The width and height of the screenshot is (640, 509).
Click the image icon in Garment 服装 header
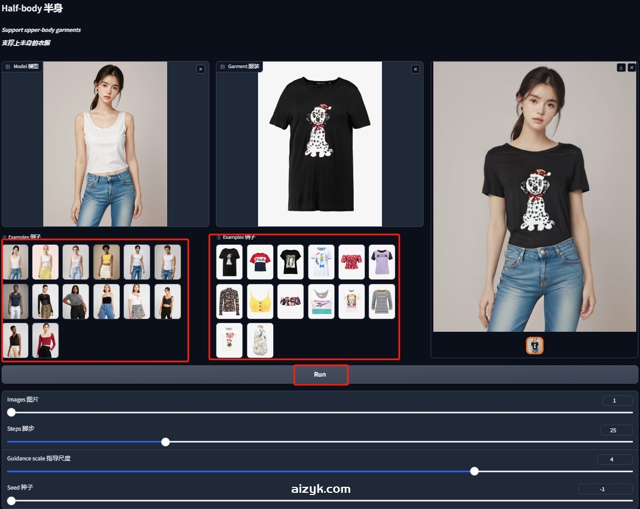(x=222, y=66)
